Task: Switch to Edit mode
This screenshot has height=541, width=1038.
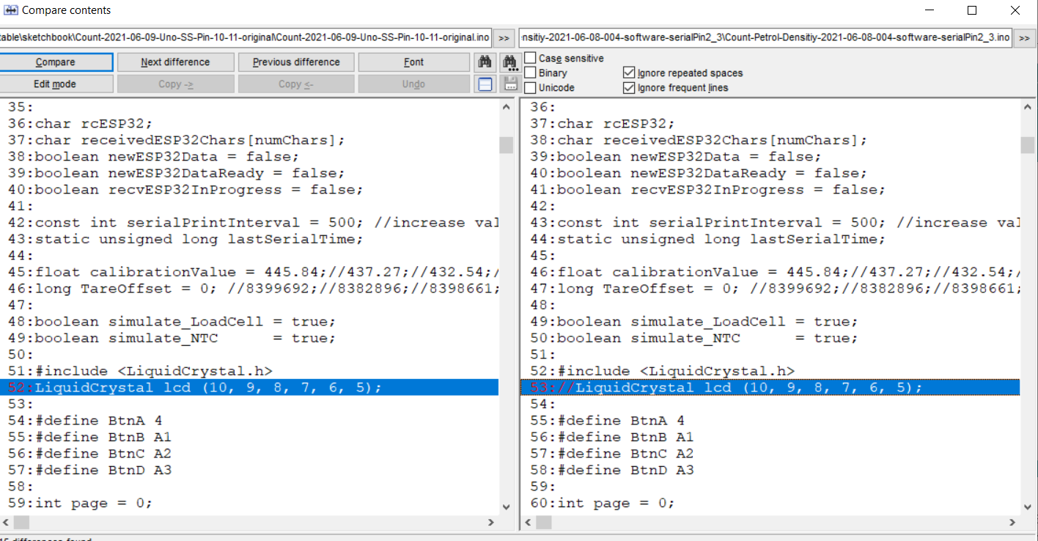Action: pyautogui.click(x=57, y=84)
